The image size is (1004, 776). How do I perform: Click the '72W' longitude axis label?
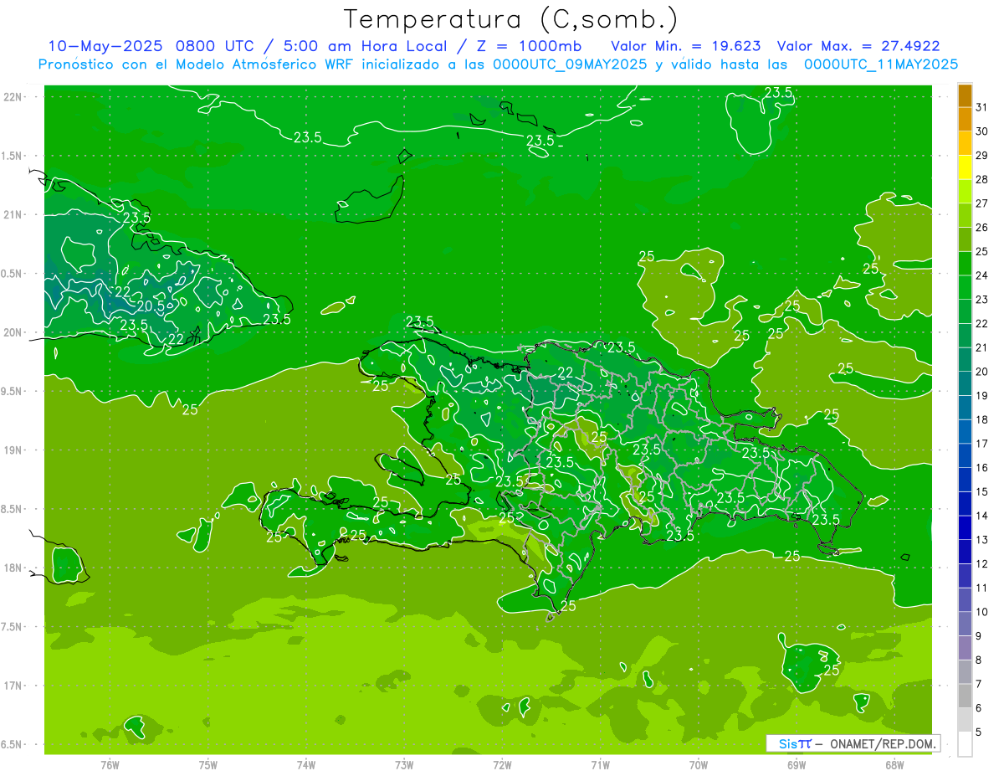click(503, 765)
